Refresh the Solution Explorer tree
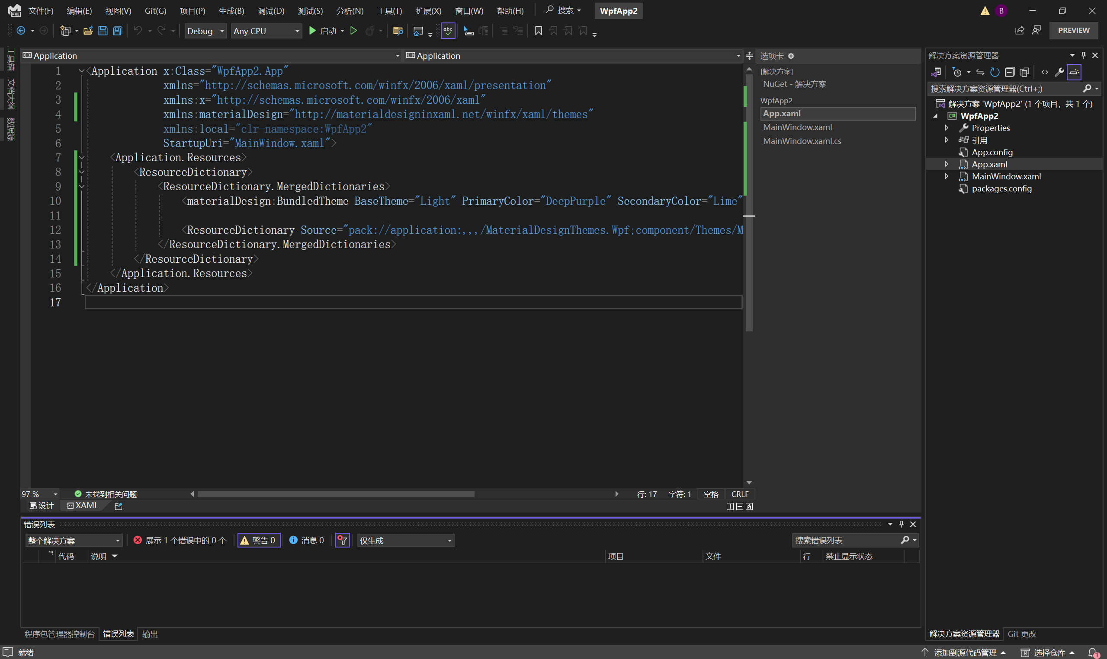Screen dimensions: 1107x659 point(995,72)
